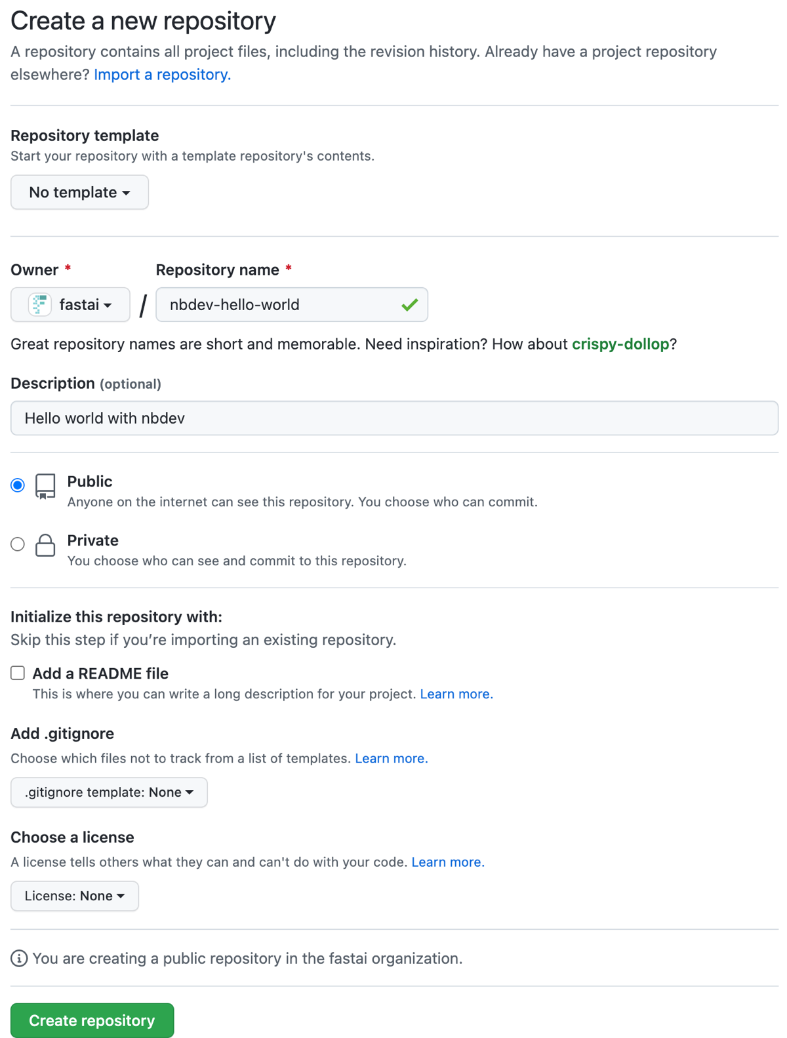Expand the fastai owner dropdown
Image resolution: width=787 pixels, height=1038 pixels.
71,305
